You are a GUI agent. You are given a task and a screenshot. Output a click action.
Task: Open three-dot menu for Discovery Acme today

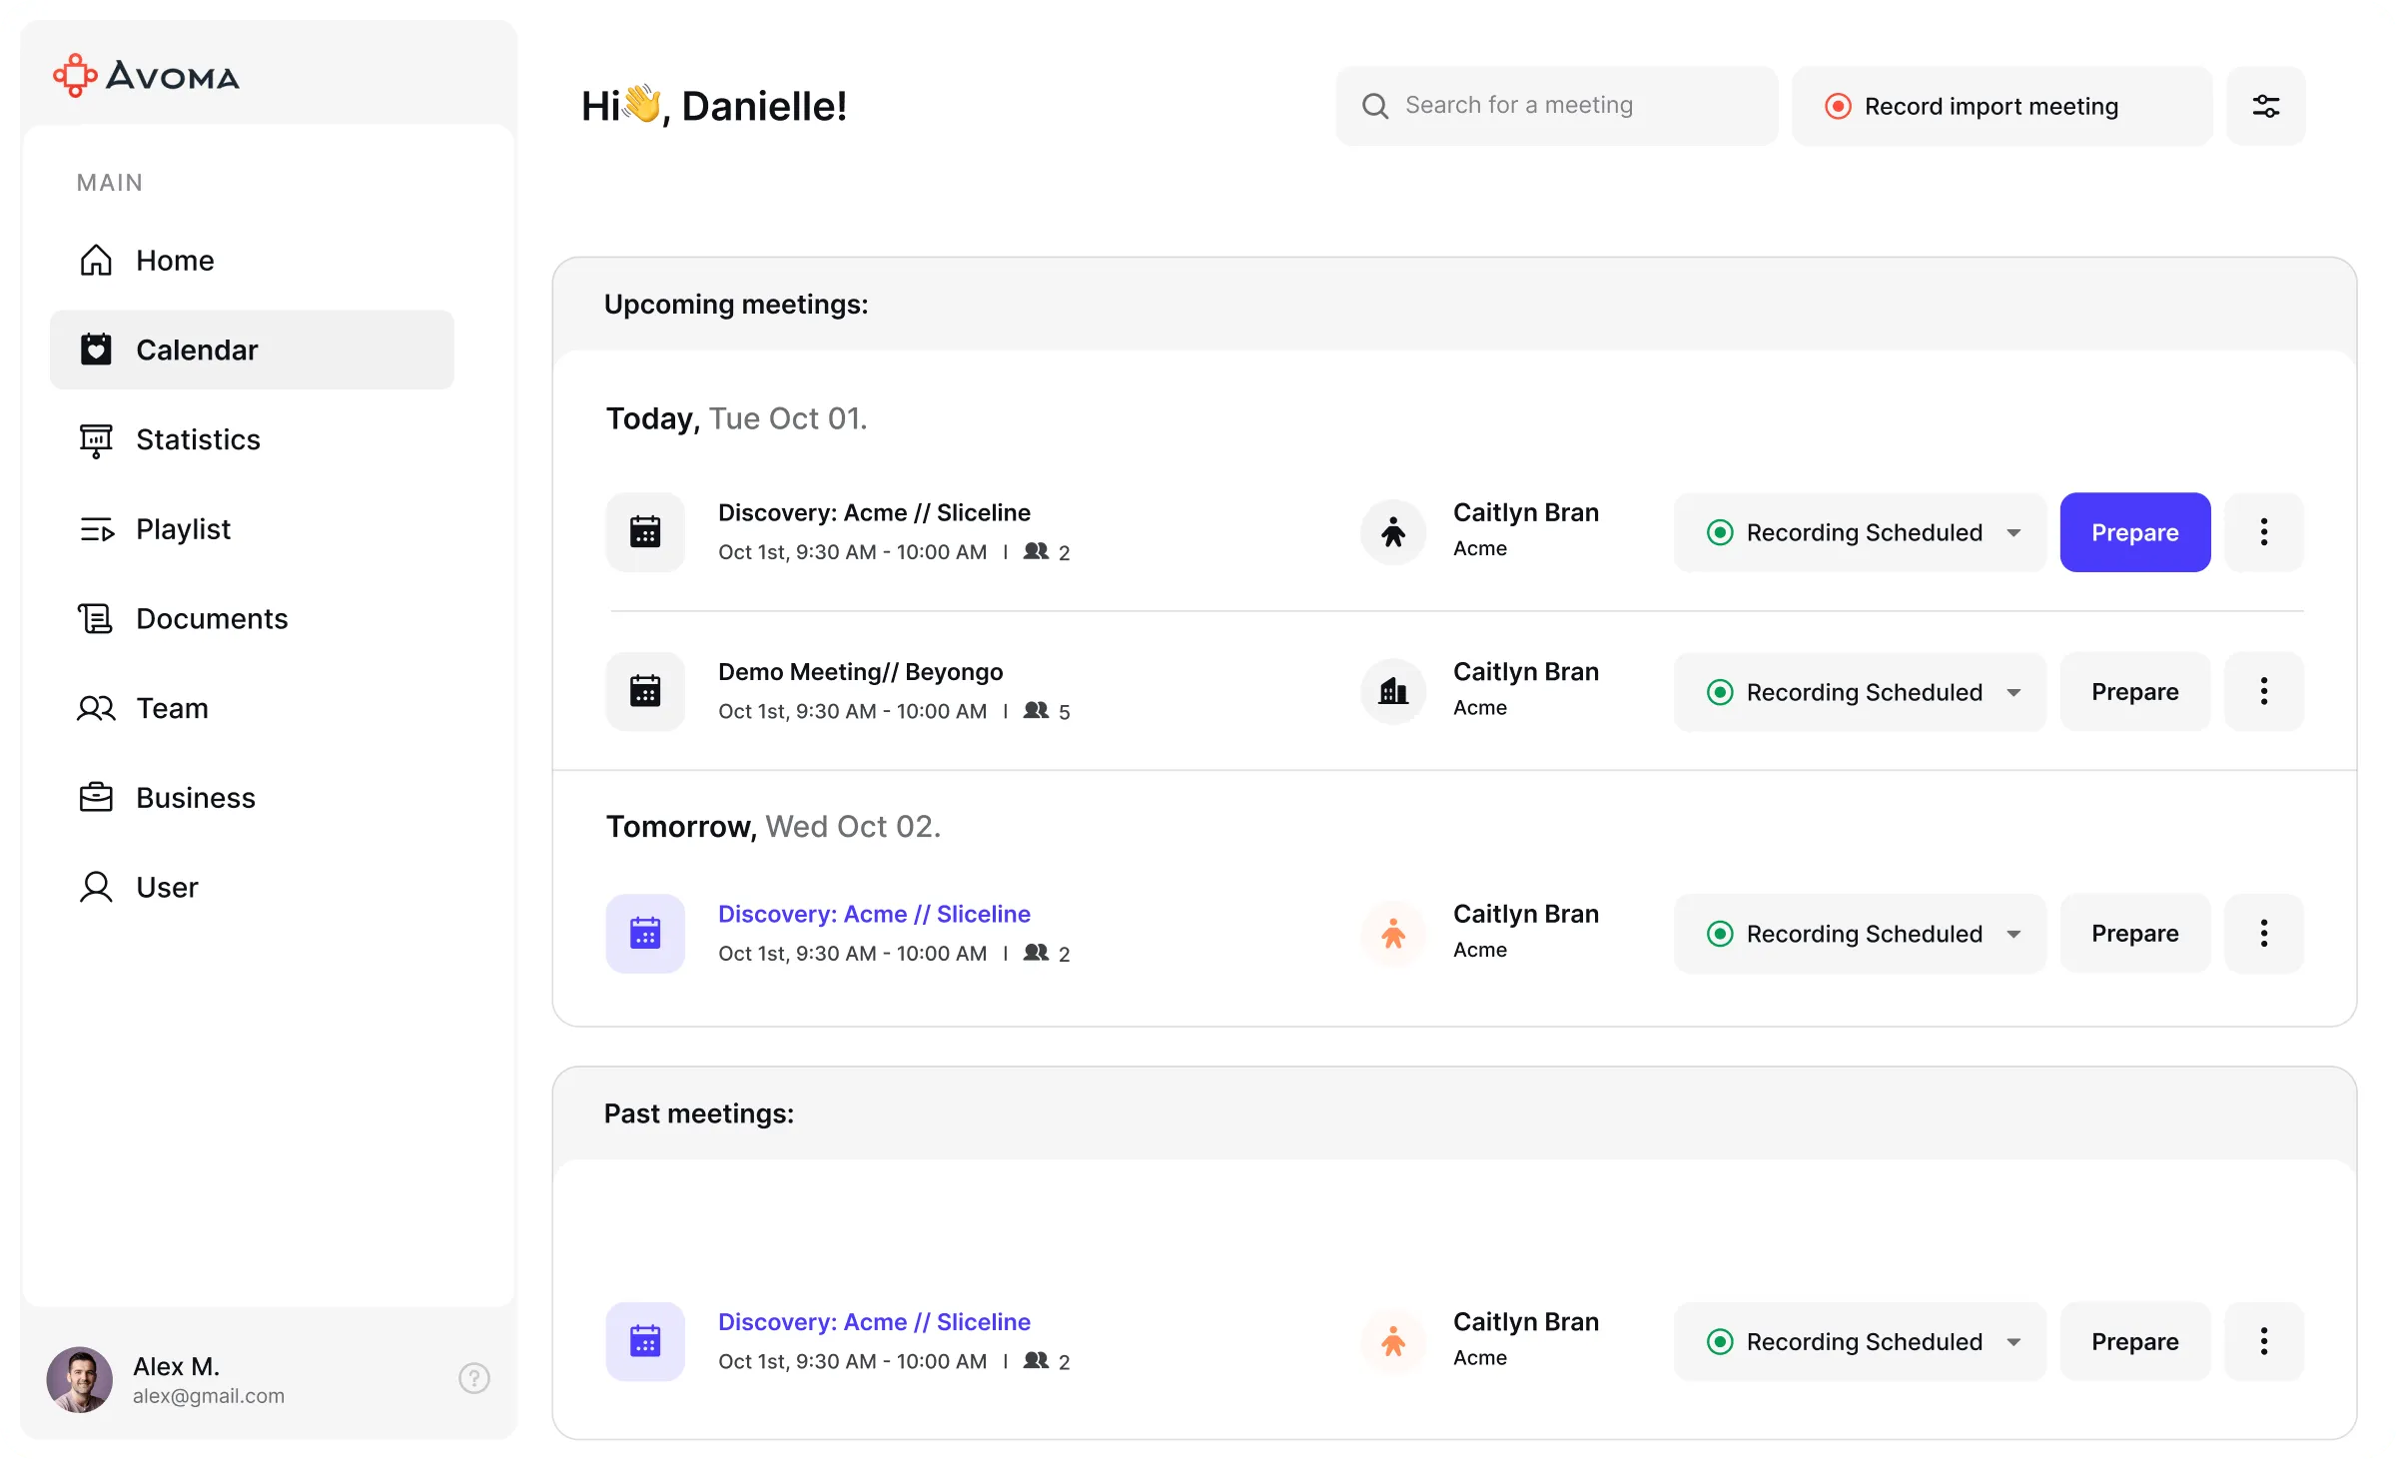click(x=2263, y=531)
